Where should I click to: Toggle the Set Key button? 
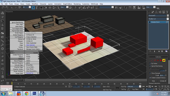(x=124, y=89)
